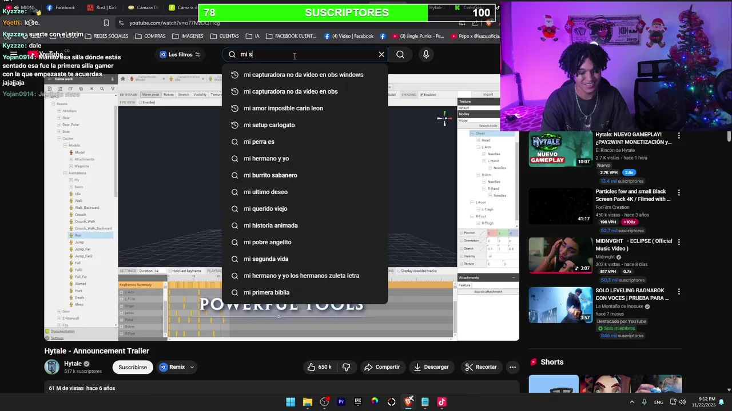Pick 'mi hermano y yo los hermanos zuleta letra'
Screen dimensions: 732x411
coord(305,276)
